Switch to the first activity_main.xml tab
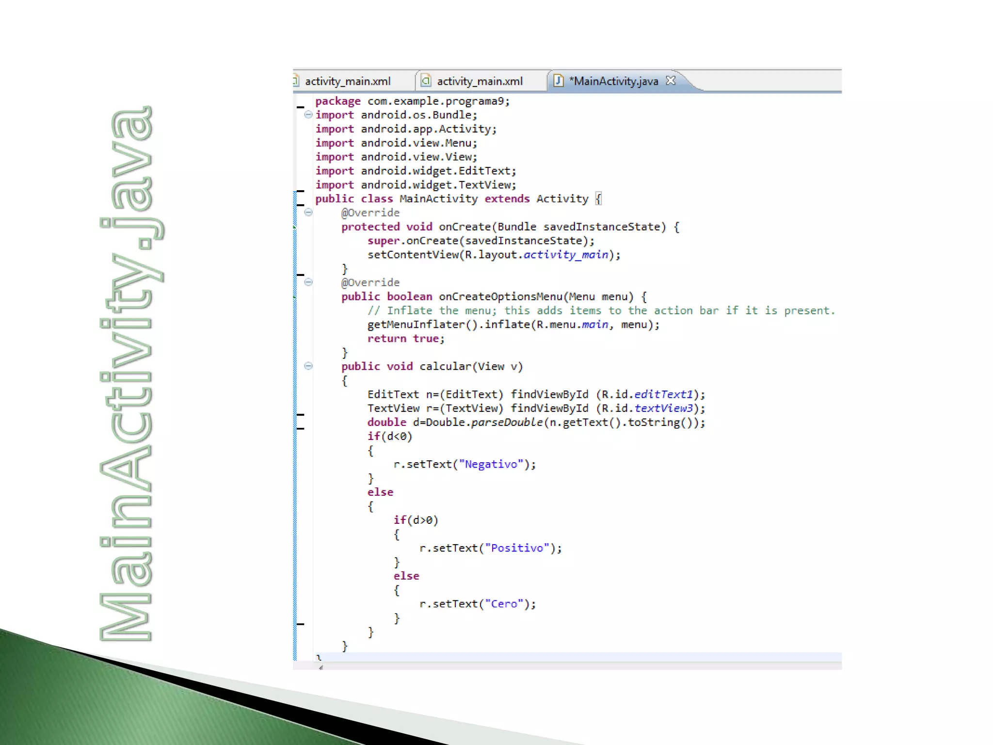This screenshot has width=993, height=745. pos(347,81)
